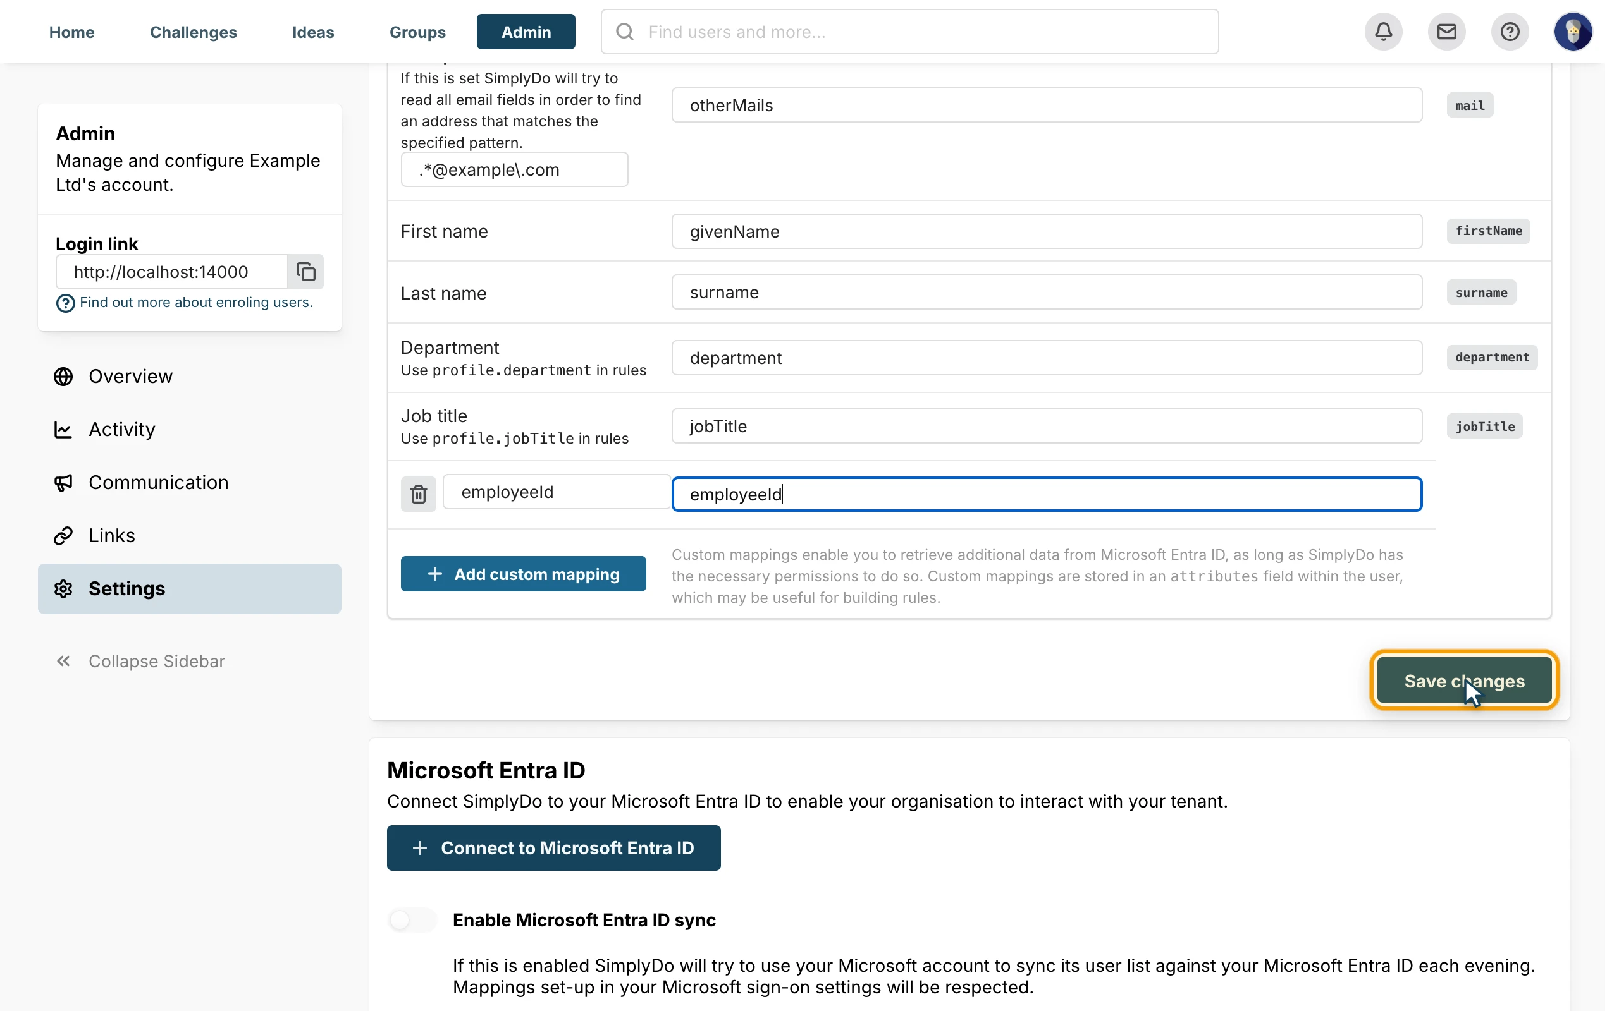Open the notifications bell
The image size is (1619, 1011).
(1384, 32)
